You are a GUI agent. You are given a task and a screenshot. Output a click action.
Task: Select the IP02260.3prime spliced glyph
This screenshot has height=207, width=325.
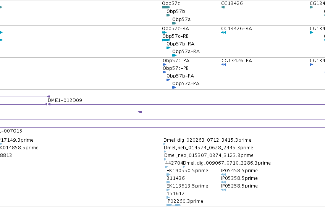point(173,205)
